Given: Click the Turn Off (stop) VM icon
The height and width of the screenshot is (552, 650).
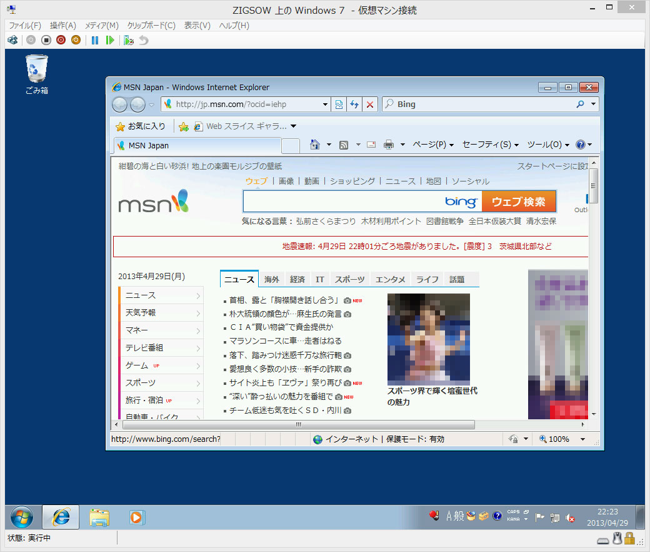Looking at the screenshot, I should [46, 40].
